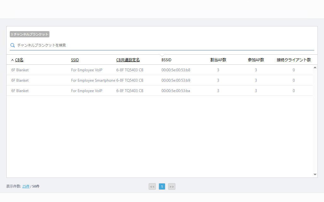Select the row with BSSID 00:00:5e:00:53:ba
This screenshot has height=202, width=324.
[160, 90]
